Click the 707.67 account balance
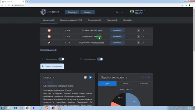The height and width of the screenshot is (110, 195). [x=139, y=13]
